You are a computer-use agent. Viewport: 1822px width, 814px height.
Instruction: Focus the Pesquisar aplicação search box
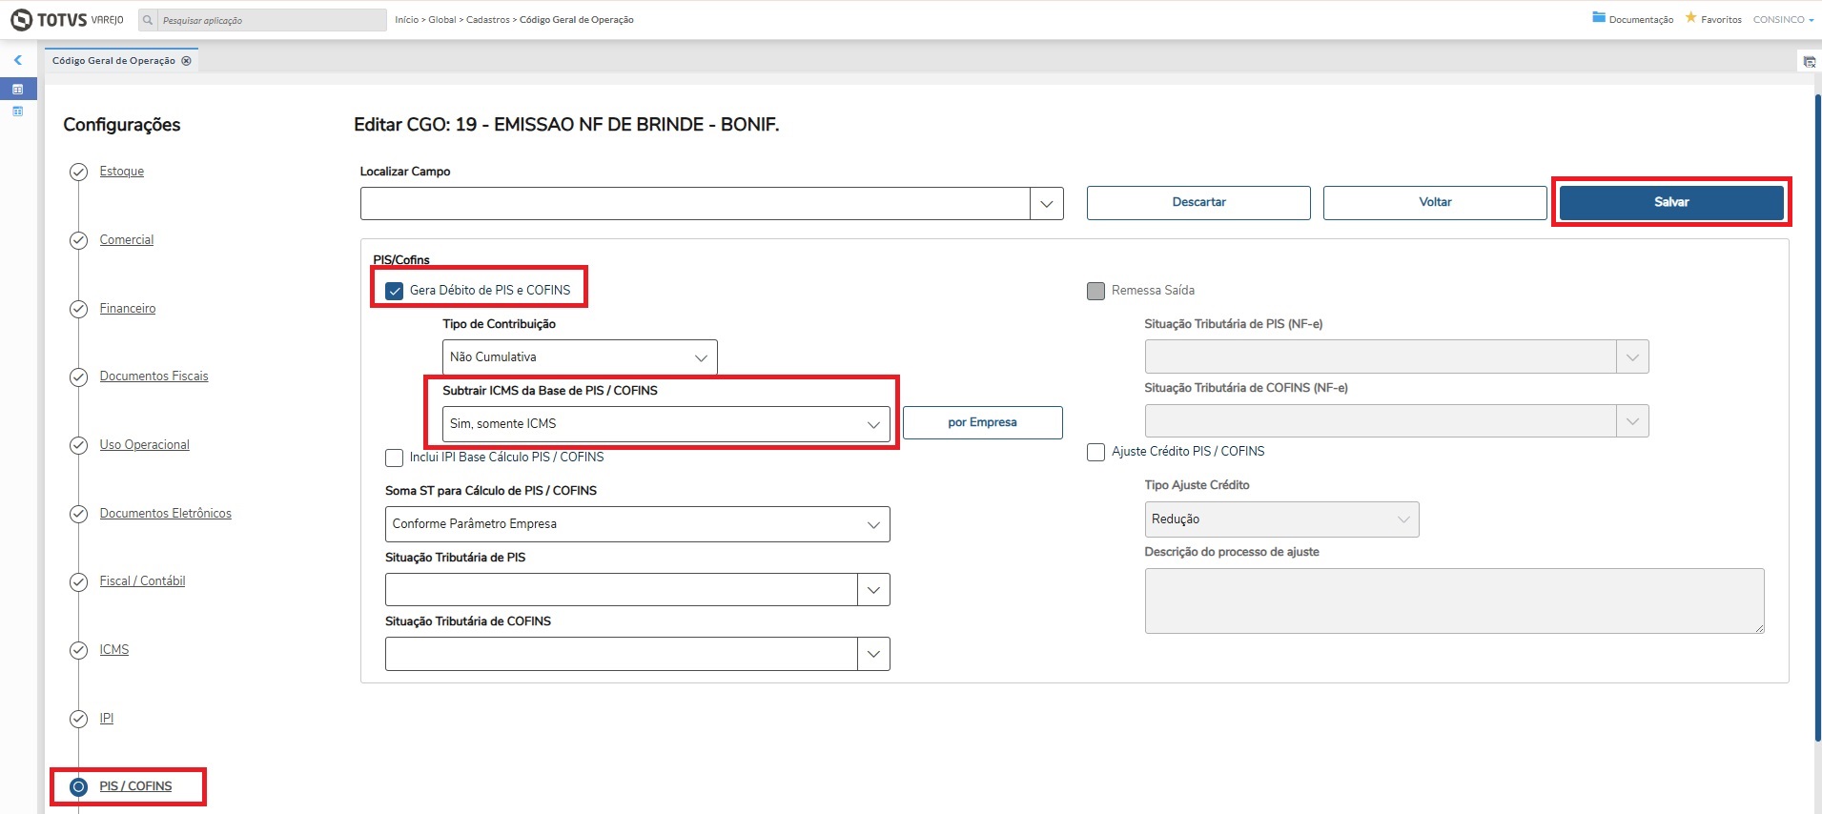coord(271,20)
